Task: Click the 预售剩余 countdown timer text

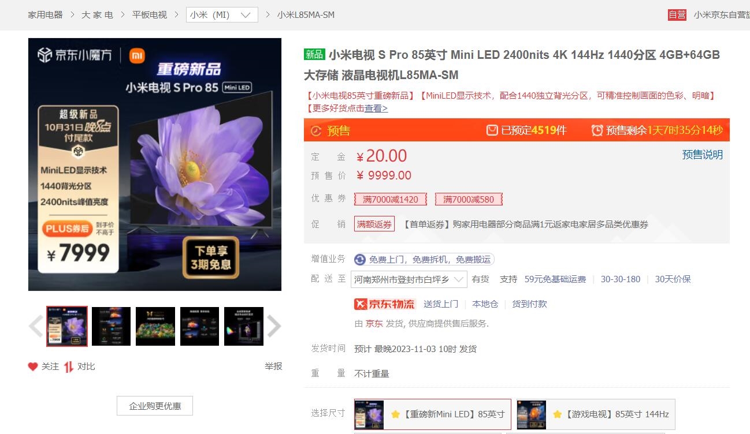Action: pyautogui.click(x=664, y=130)
